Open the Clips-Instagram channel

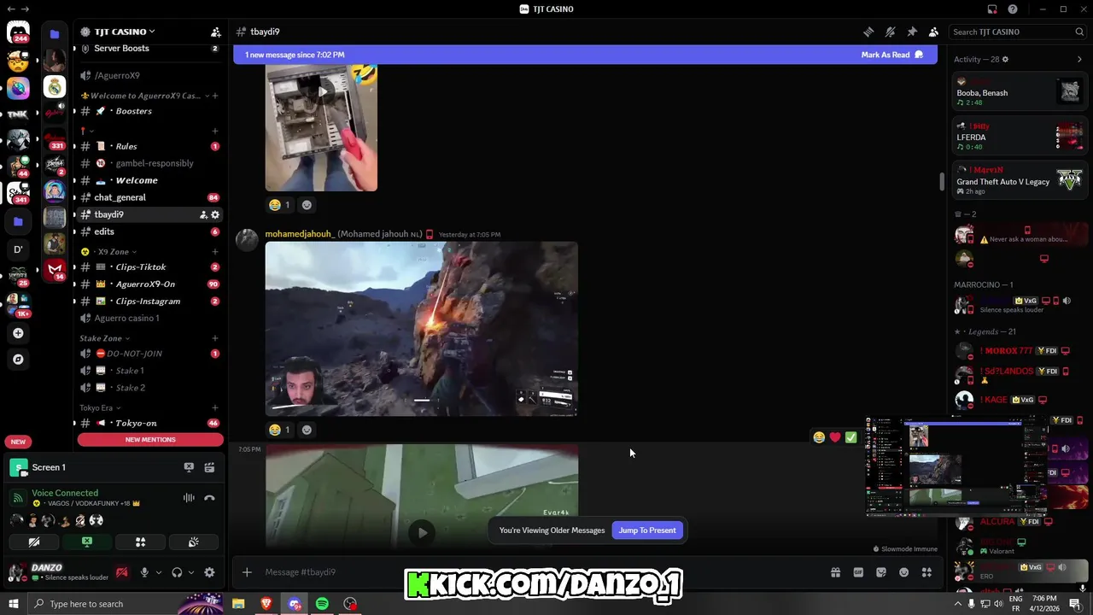click(150, 302)
